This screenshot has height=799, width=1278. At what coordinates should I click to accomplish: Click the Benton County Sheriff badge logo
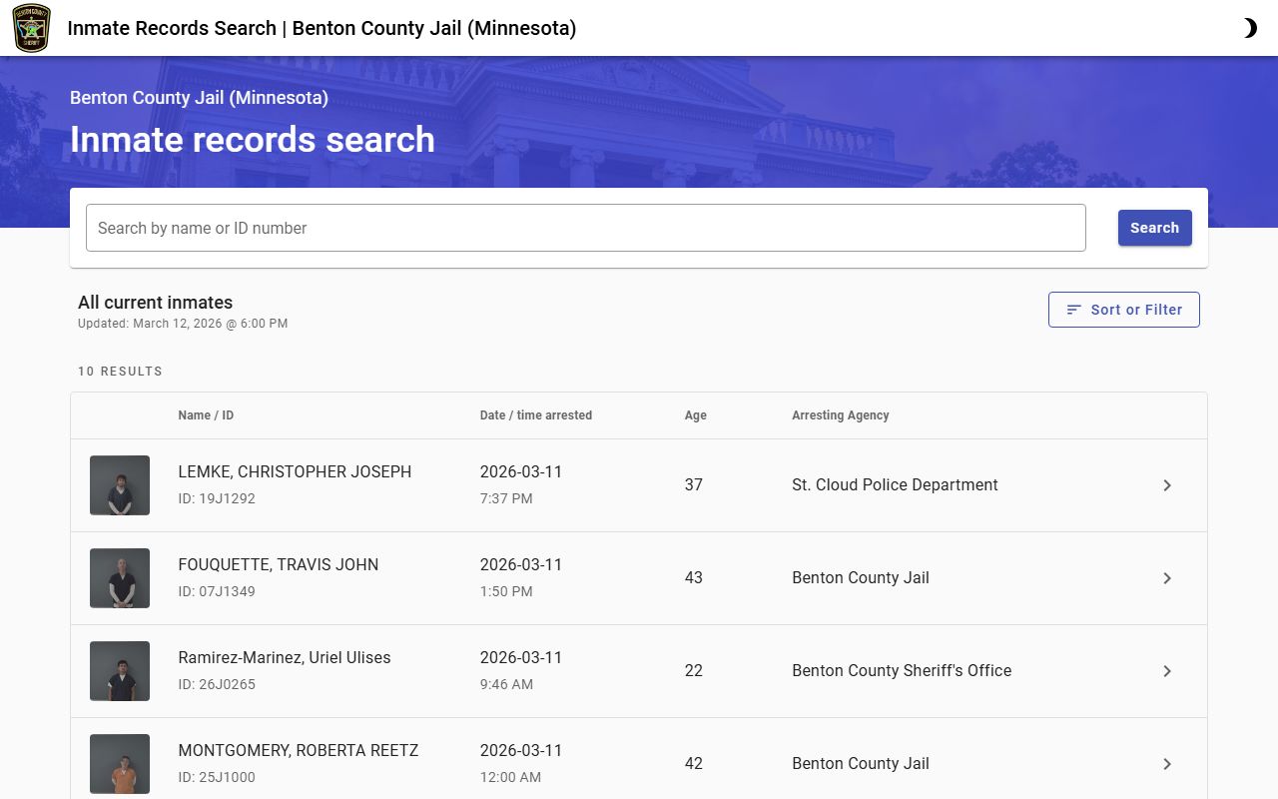point(31,28)
